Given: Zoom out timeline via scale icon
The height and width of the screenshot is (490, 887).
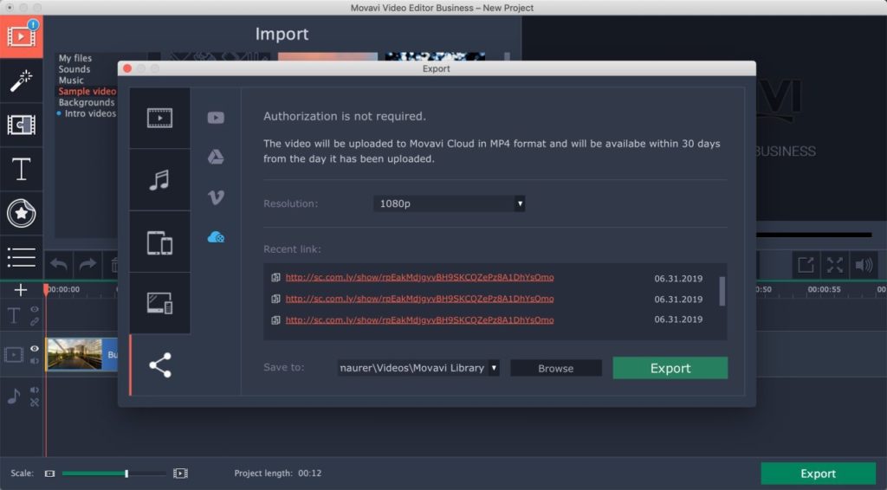Looking at the screenshot, I should 49,474.
